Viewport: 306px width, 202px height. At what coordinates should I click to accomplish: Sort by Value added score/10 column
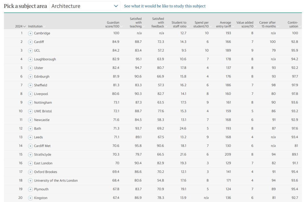(x=246, y=24)
